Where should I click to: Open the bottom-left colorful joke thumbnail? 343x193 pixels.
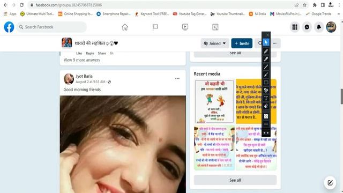tap(214, 148)
